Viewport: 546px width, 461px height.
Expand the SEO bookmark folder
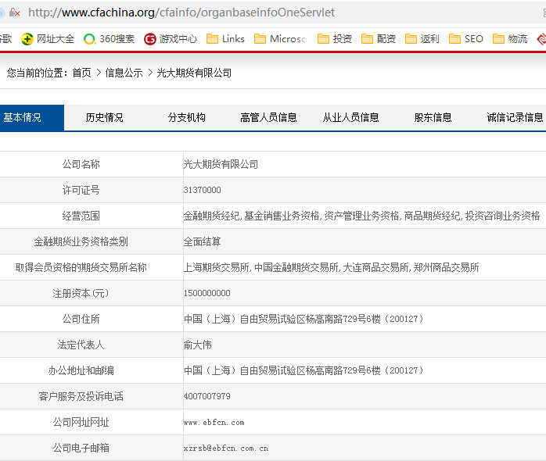[x=466, y=38]
